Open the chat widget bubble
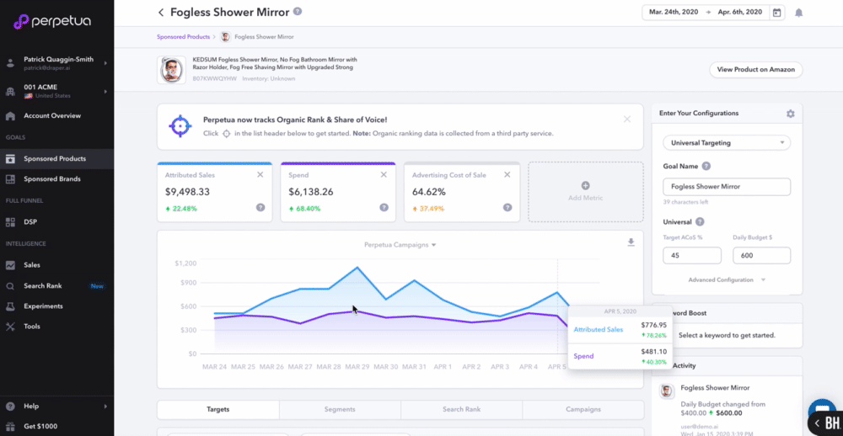The width and height of the screenshot is (843, 436). [821, 411]
